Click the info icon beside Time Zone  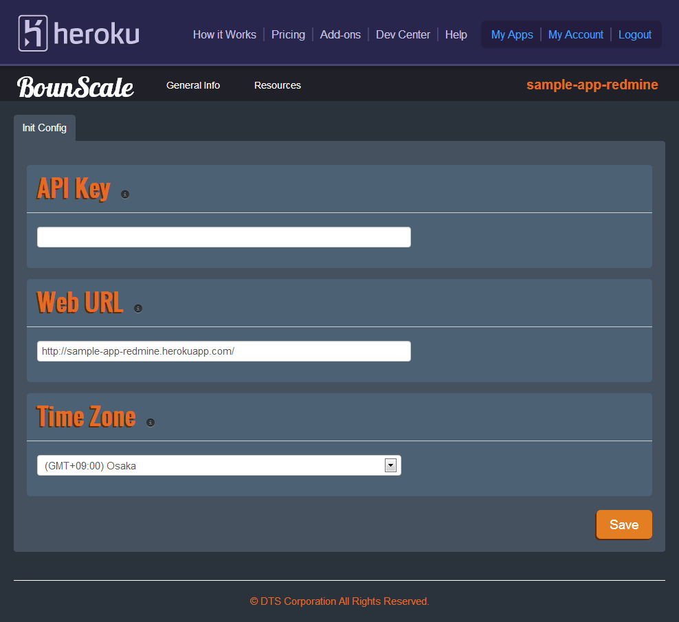click(x=151, y=422)
